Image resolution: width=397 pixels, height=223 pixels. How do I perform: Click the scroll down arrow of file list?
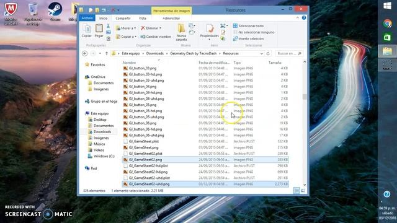tap(305, 185)
